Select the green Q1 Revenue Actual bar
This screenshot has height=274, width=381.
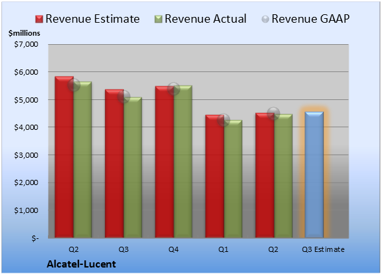click(x=233, y=179)
